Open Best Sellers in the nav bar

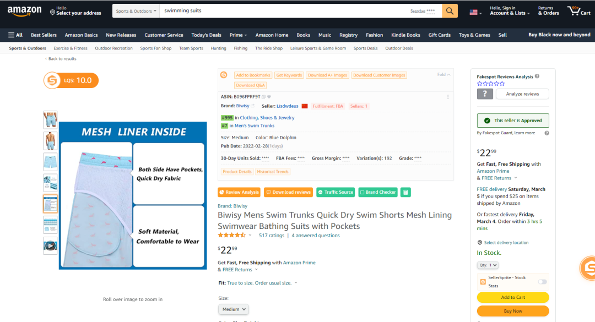44,35
